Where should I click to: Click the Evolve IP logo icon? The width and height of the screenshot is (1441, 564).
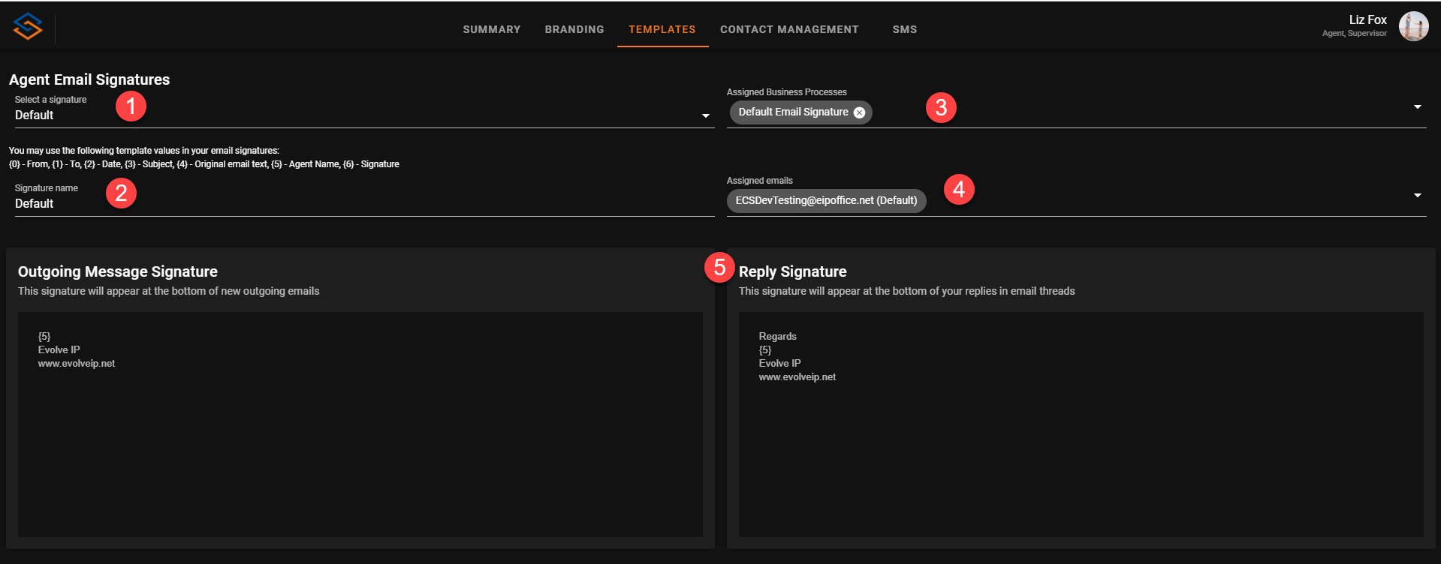point(28,27)
